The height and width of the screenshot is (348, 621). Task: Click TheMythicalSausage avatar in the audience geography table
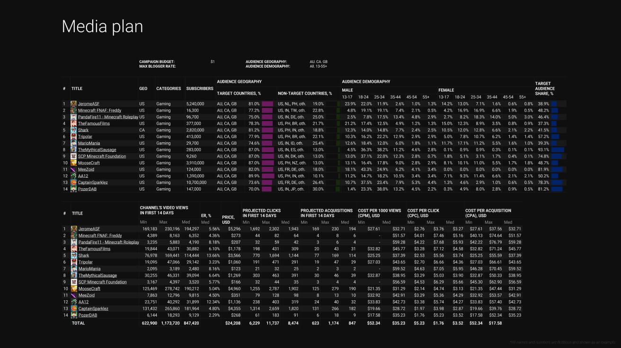[73, 150]
